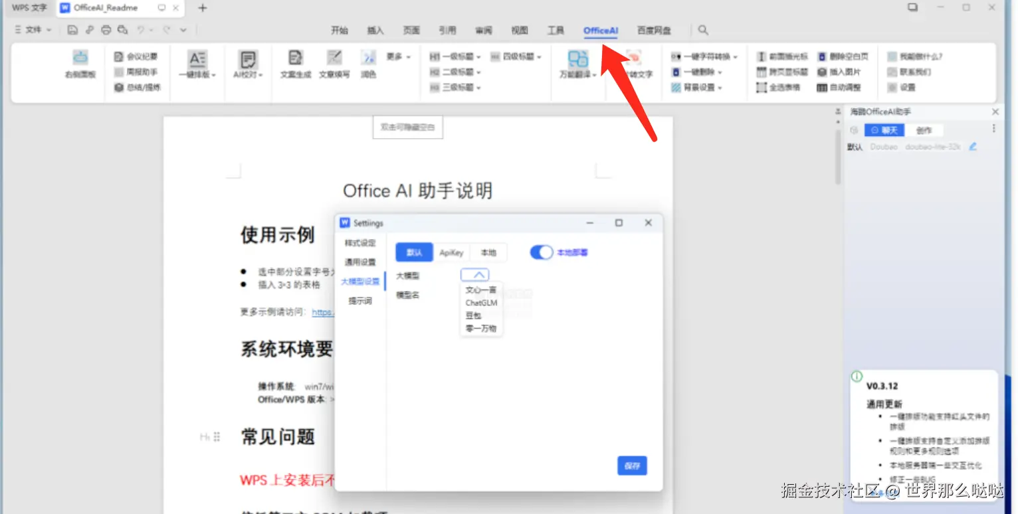Click the save icon in quick access toolbar
This screenshot has width=1018, height=514.
tap(72, 30)
